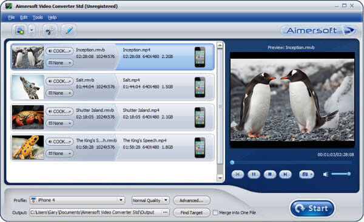The width and height of the screenshot is (364, 222).
Task: Click iPhone device icon for Salt.mp4
Action: pos(200,87)
